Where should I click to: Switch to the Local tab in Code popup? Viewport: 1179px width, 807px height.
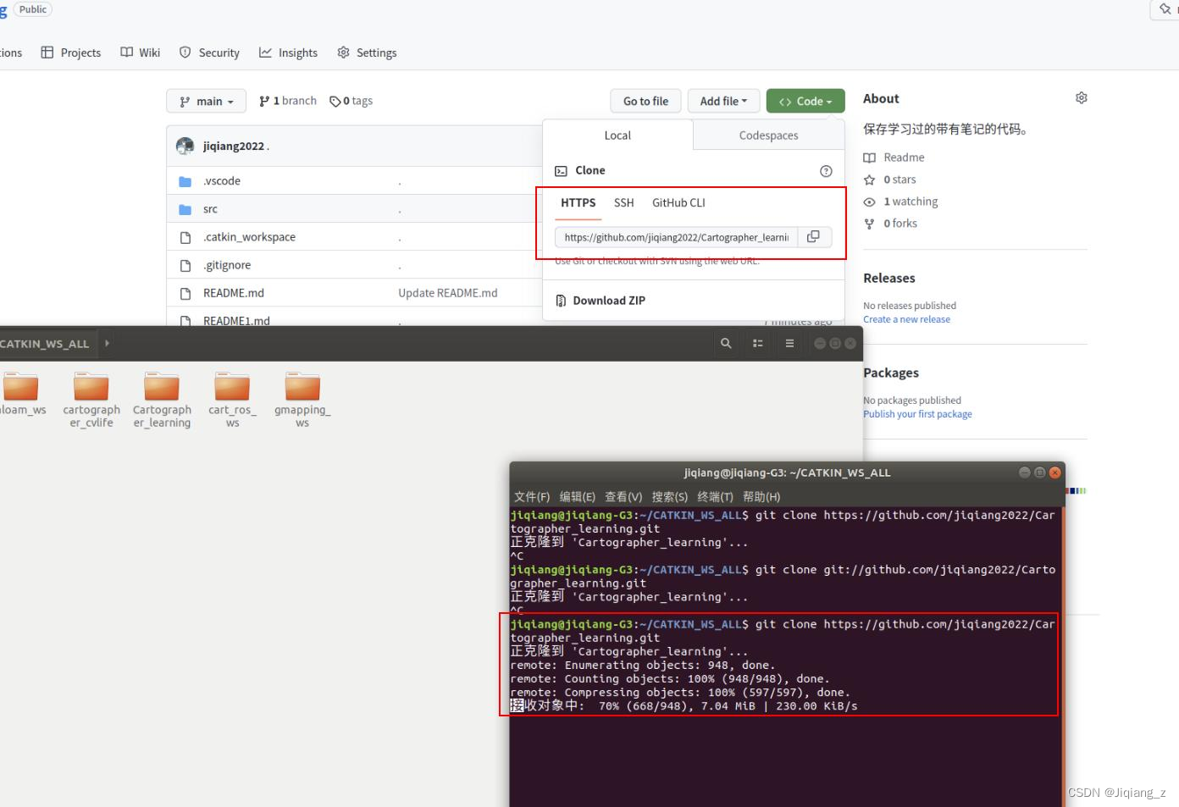coord(617,135)
